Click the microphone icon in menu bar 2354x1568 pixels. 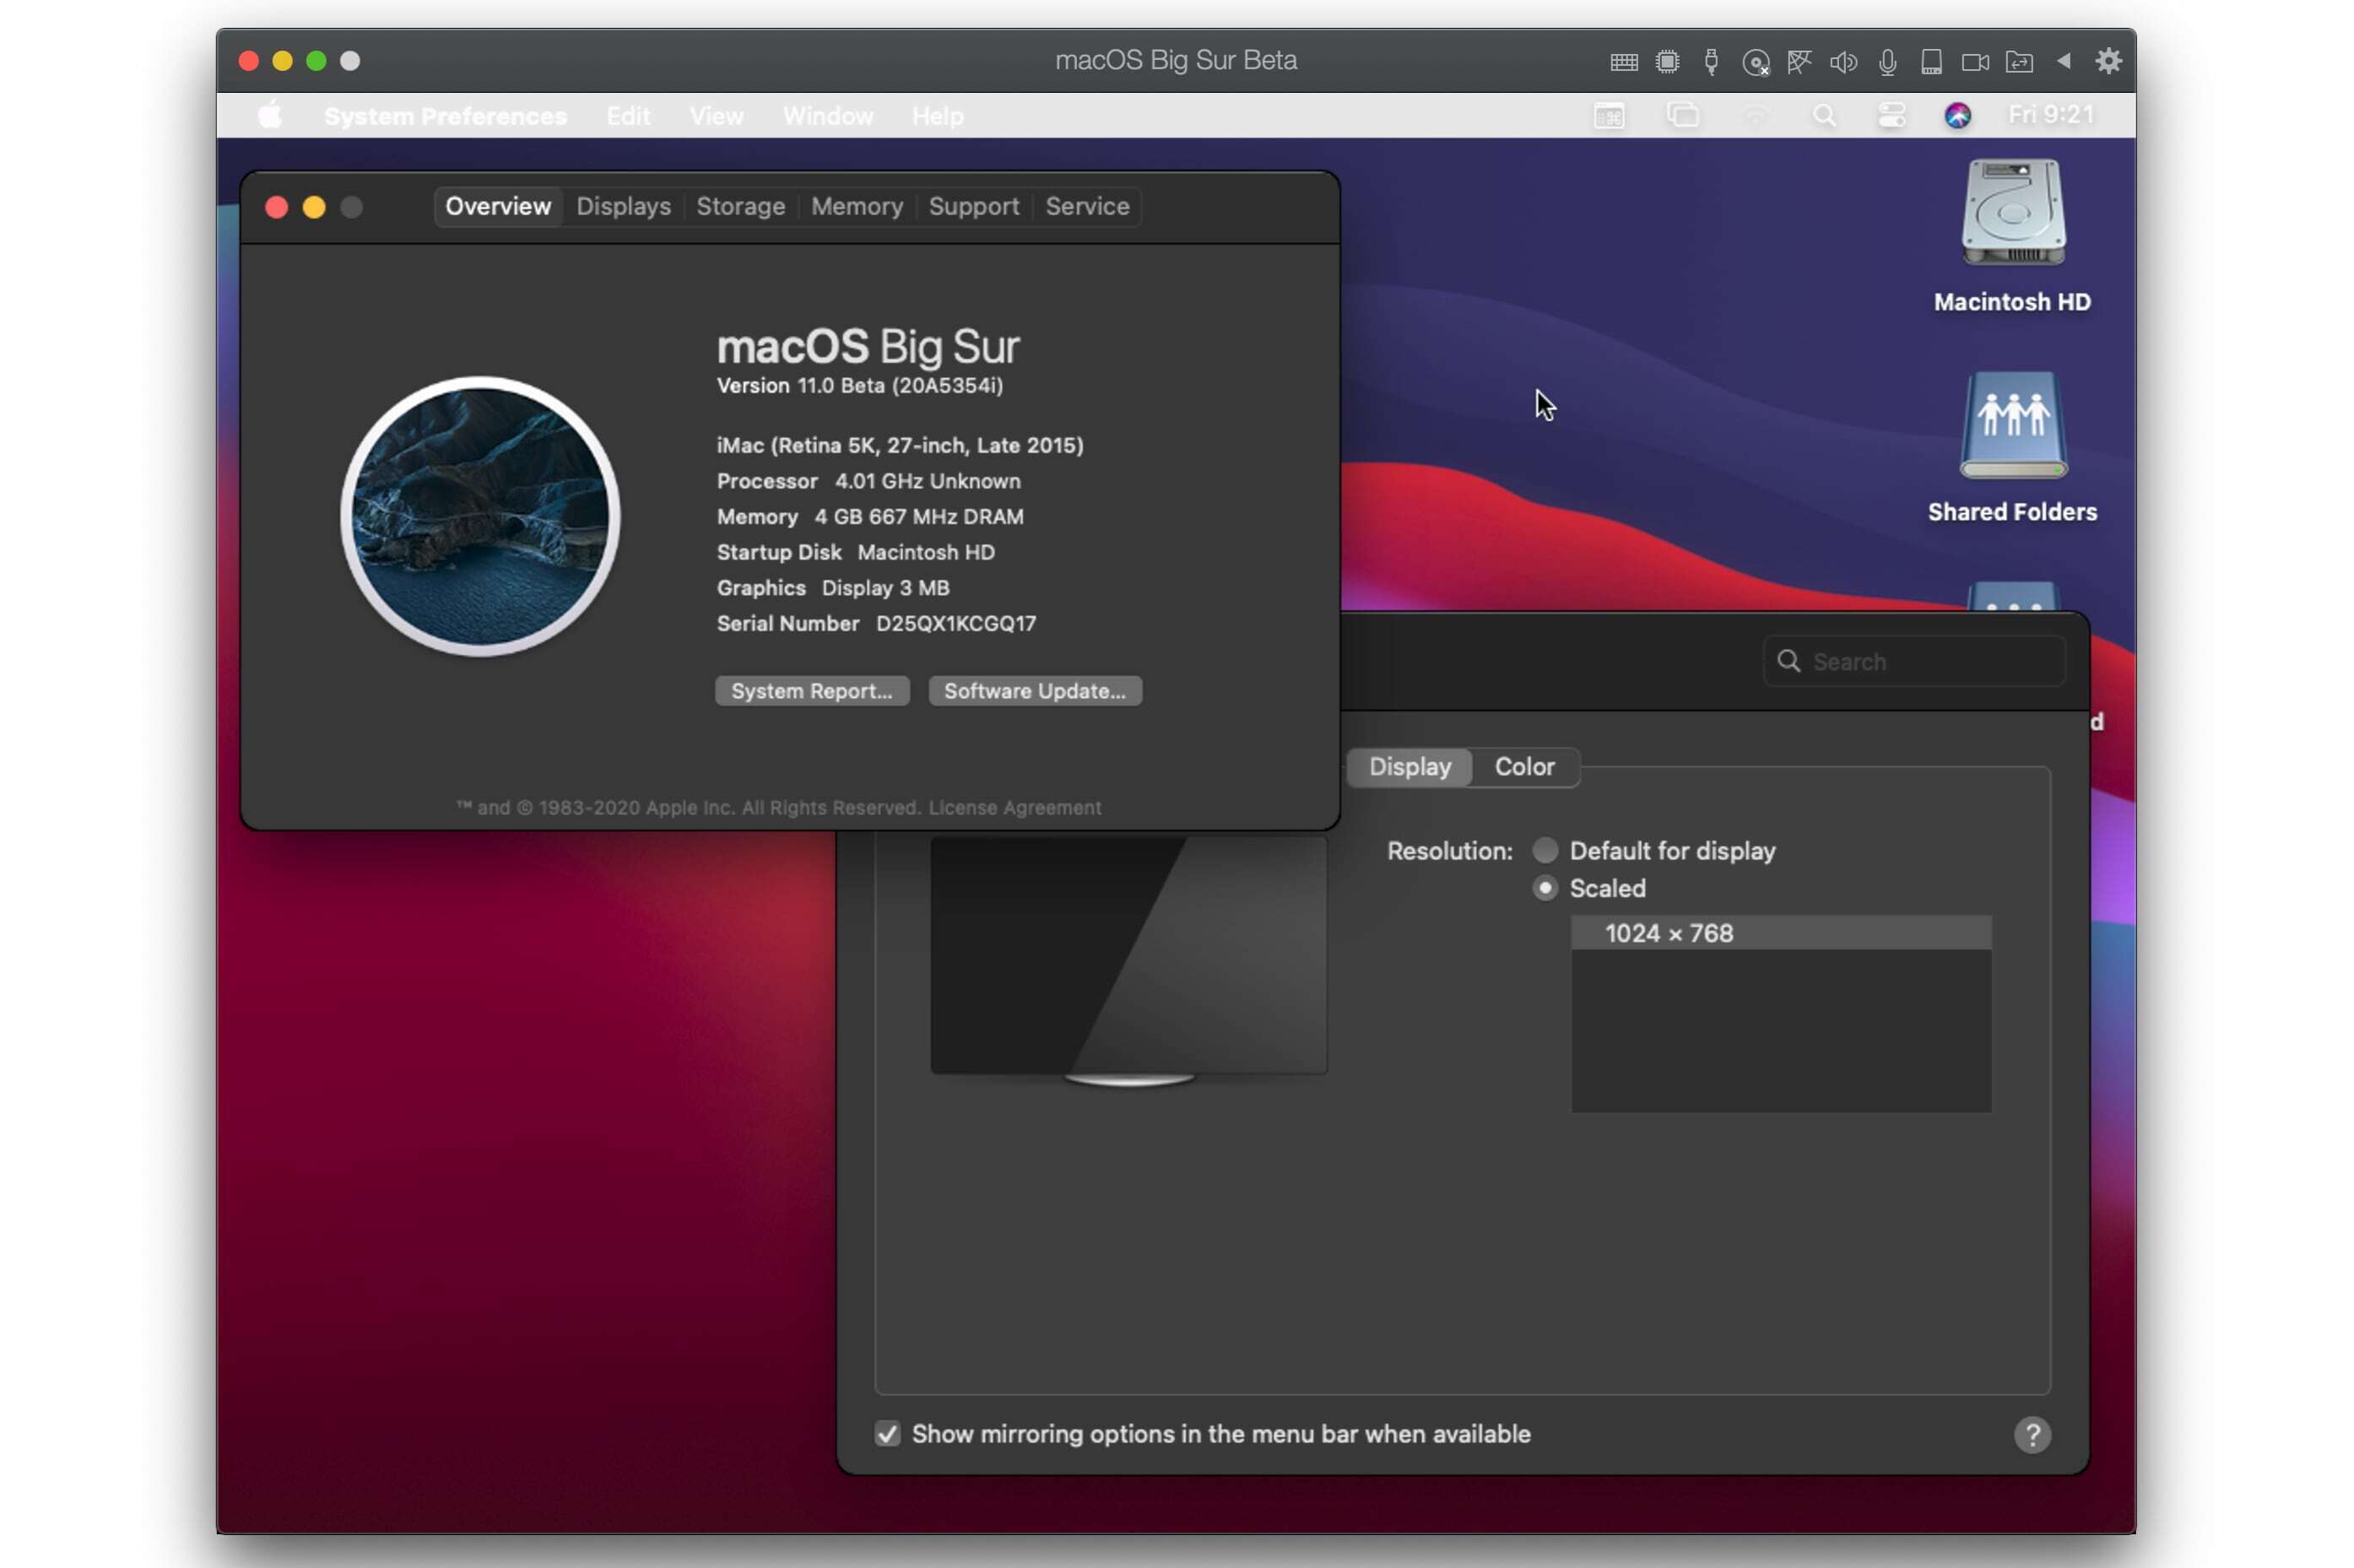tap(1886, 62)
